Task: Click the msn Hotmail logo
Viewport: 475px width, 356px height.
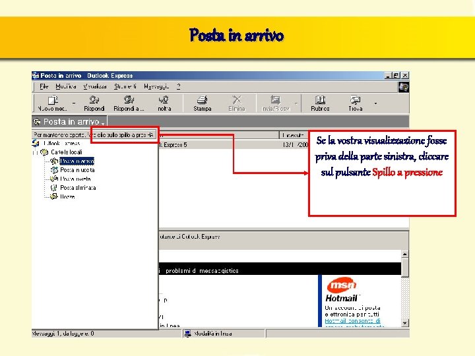Action: [342, 290]
